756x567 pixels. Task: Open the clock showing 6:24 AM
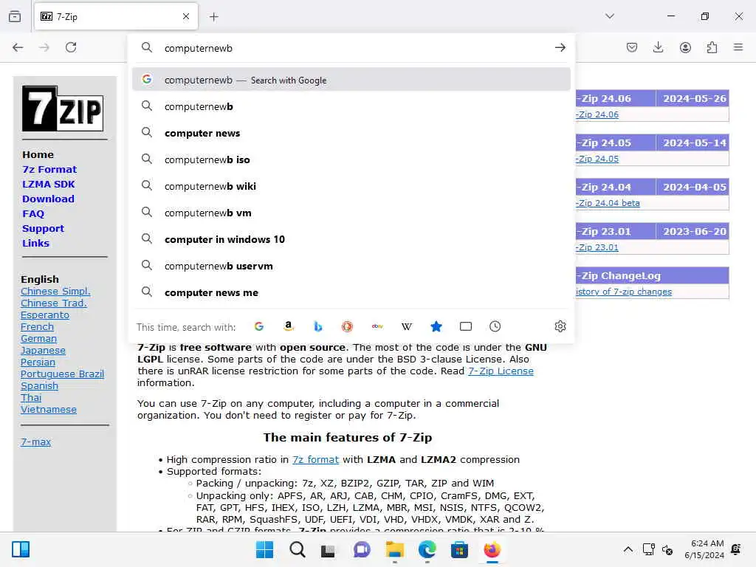pyautogui.click(x=704, y=549)
